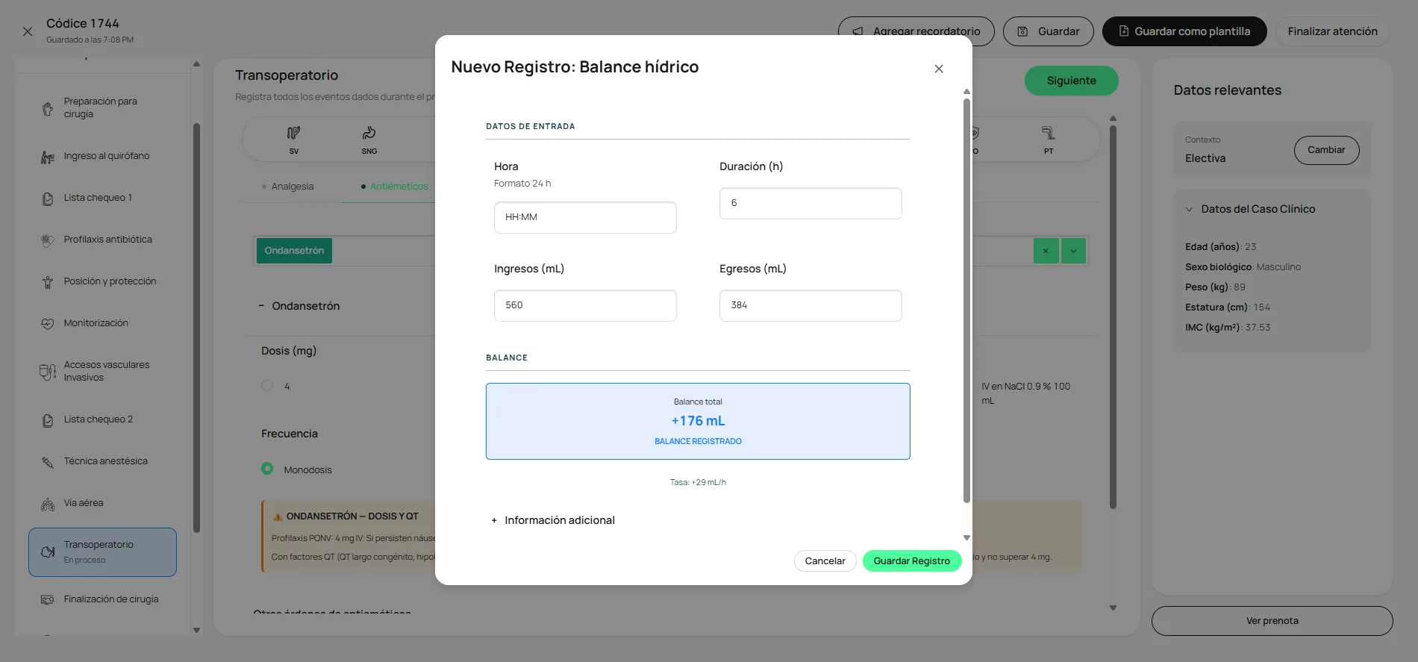The width and height of the screenshot is (1418, 662).
Task: Click the megaphone icon in Agregar recordatorio
Action: pyautogui.click(x=858, y=31)
